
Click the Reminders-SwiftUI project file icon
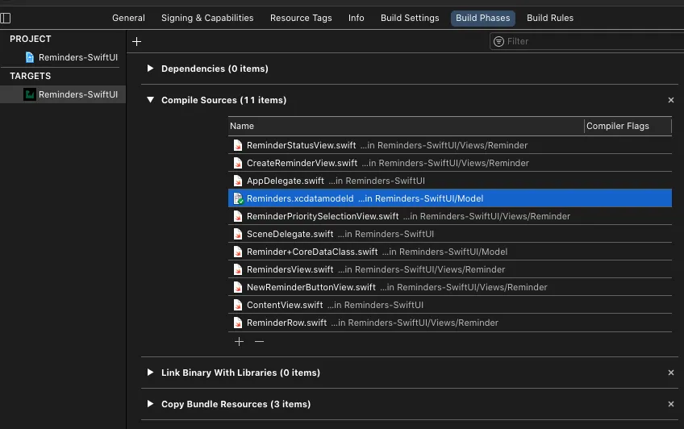pos(30,57)
